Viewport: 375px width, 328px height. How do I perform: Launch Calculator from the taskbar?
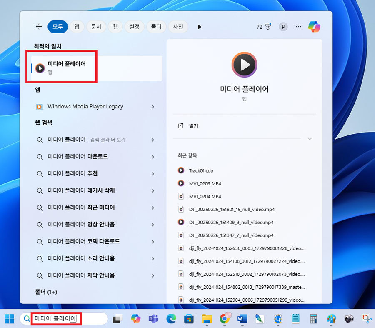pyautogui.click(x=314, y=319)
